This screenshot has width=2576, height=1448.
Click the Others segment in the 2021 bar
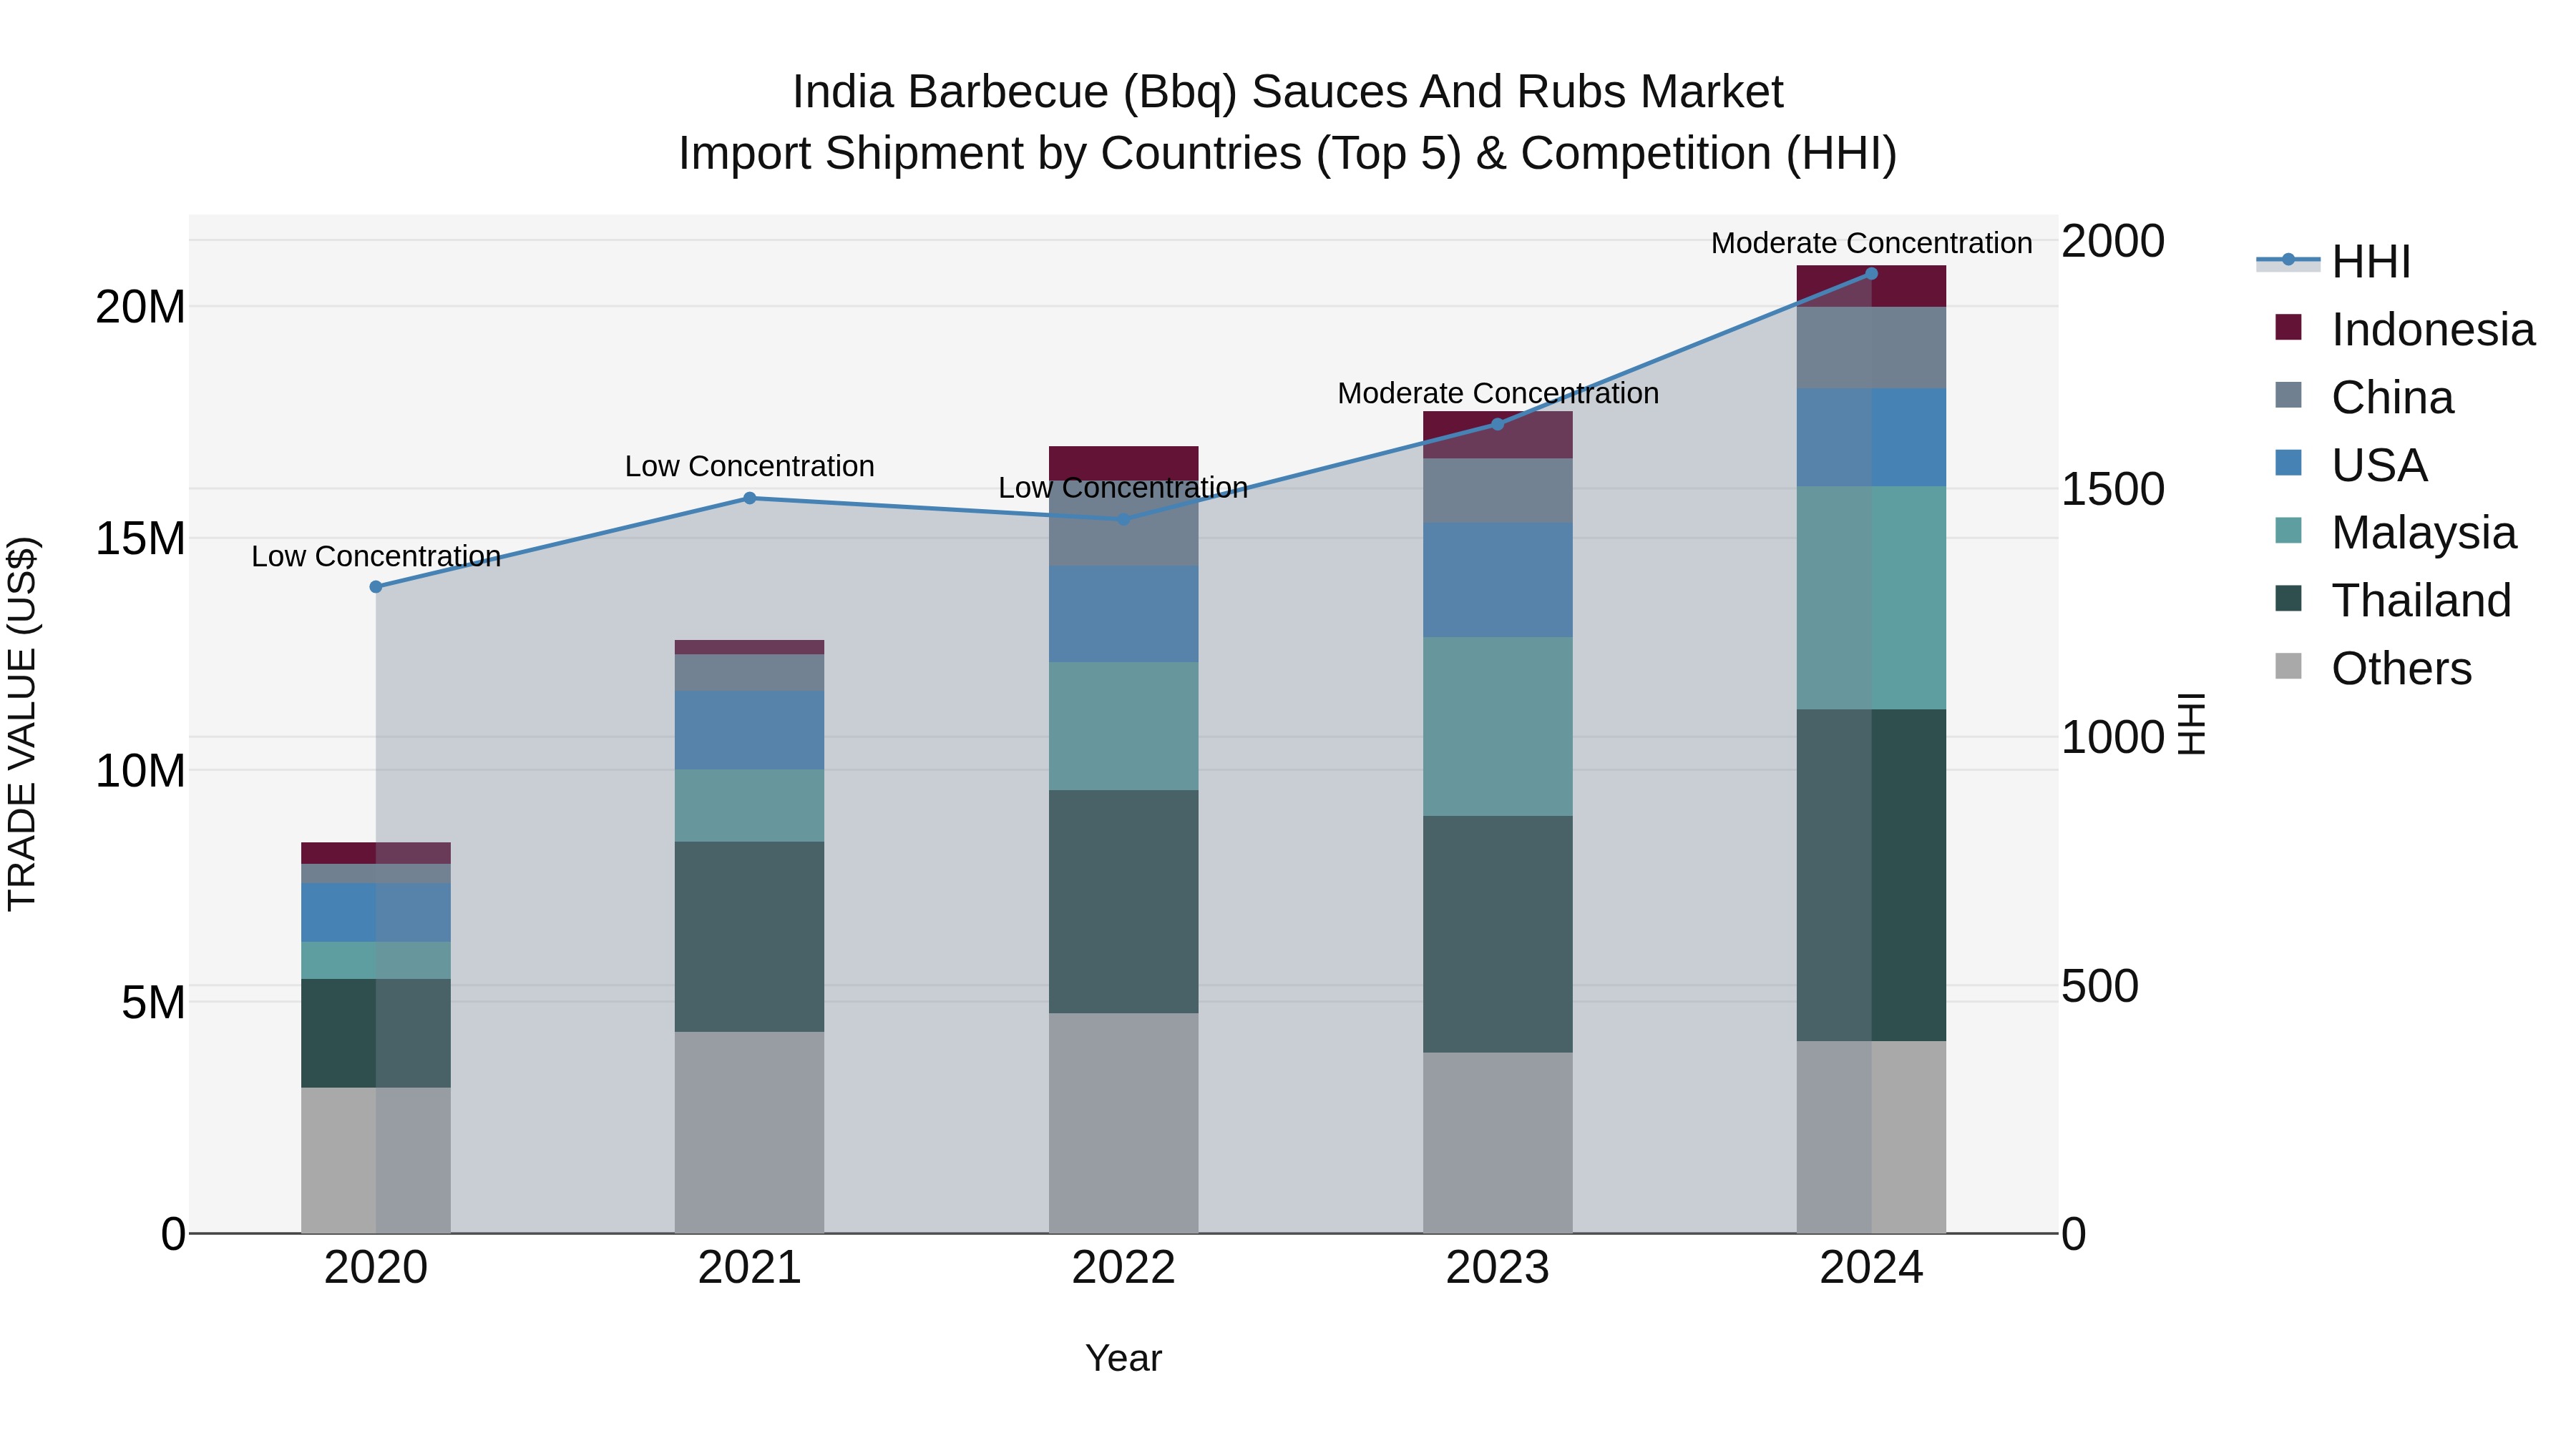coord(750,1132)
